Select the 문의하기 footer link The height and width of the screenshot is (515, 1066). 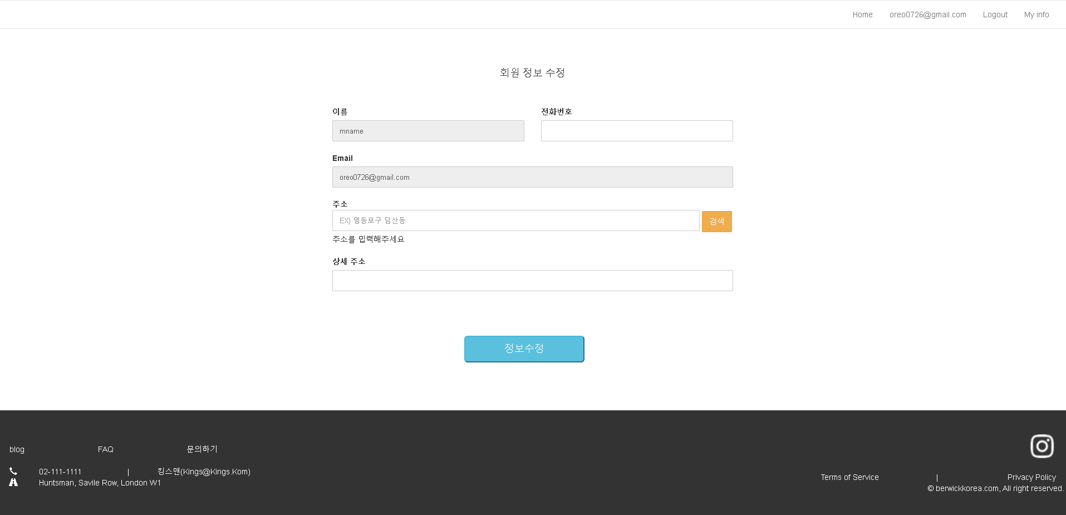(202, 449)
